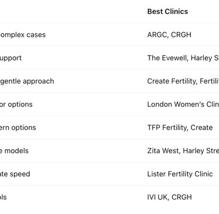Select the London Women's Clinic cell
Viewport: 219px width, 214px height.
[x=183, y=104]
